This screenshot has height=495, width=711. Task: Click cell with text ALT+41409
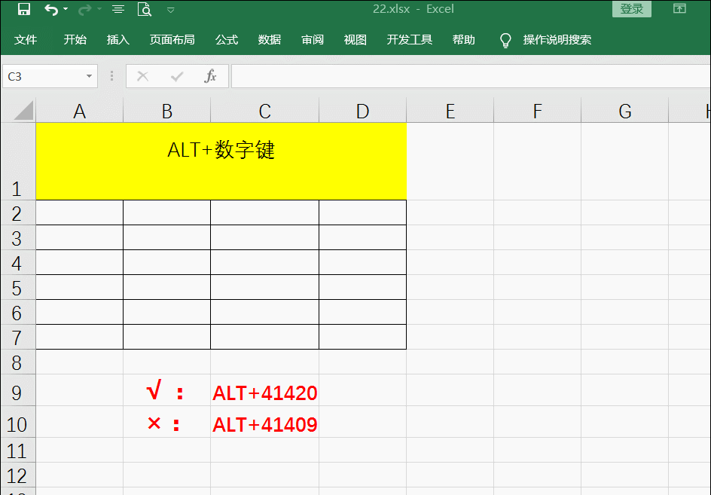[265, 423]
